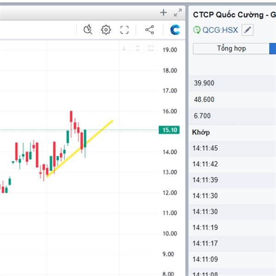
Task: Click the 15.10 current price label
Action: pyautogui.click(x=169, y=130)
